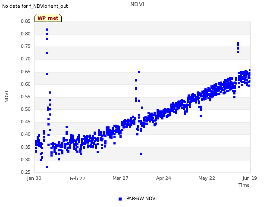Click the vertical NDVI y-axis title
The image size is (276, 207).
coord(6,97)
